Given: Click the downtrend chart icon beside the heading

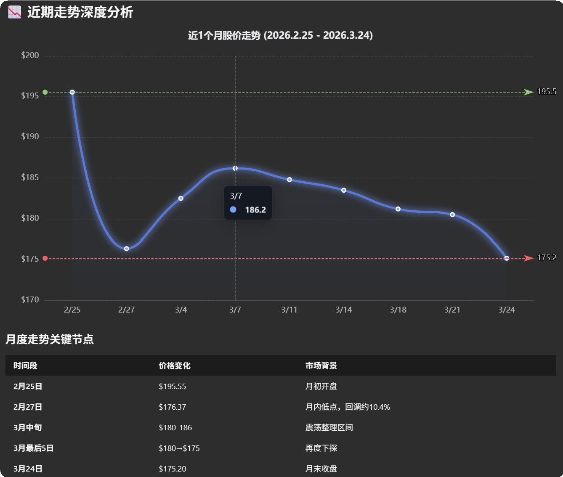Looking at the screenshot, I should (x=14, y=12).
